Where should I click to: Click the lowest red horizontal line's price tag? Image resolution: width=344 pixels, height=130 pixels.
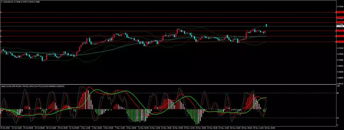[x=340, y=42]
